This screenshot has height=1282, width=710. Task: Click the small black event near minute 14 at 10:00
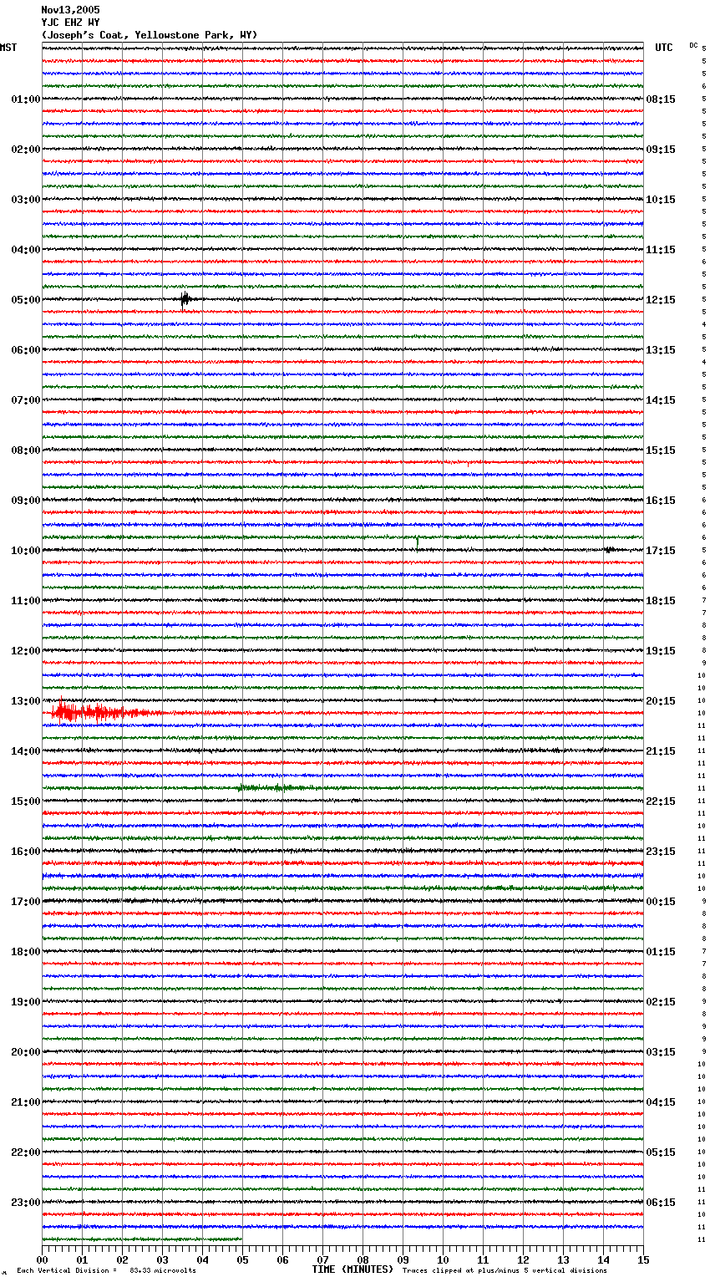coord(610,549)
